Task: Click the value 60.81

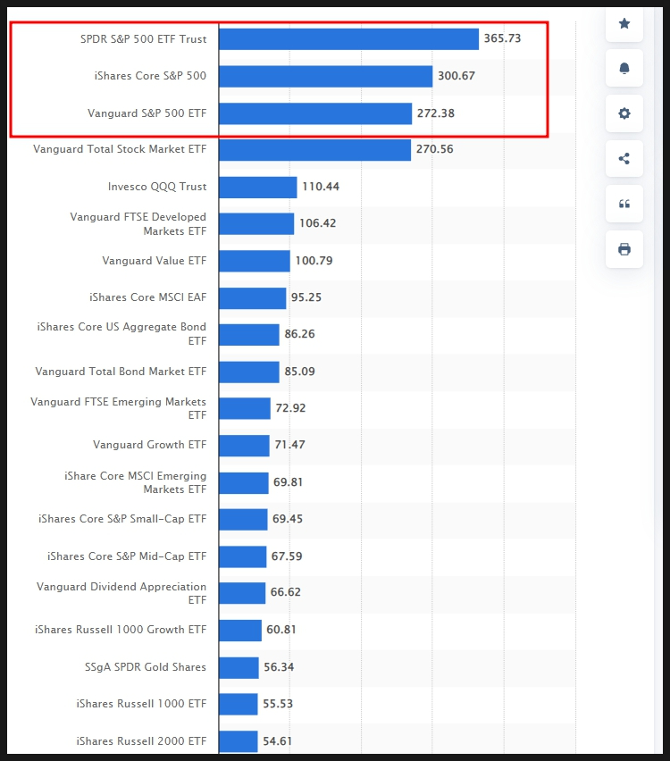Action: pos(281,630)
